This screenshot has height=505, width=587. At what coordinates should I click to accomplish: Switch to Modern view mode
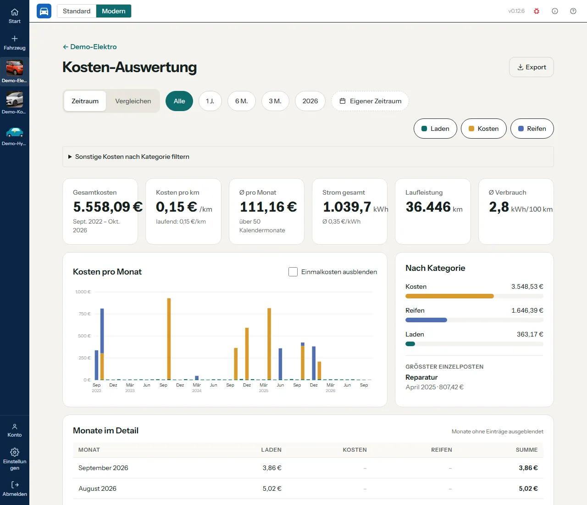click(x=114, y=11)
